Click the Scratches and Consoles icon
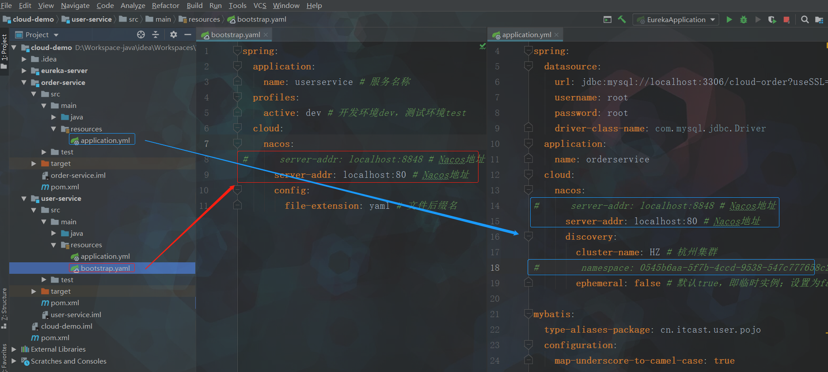 click(25, 361)
